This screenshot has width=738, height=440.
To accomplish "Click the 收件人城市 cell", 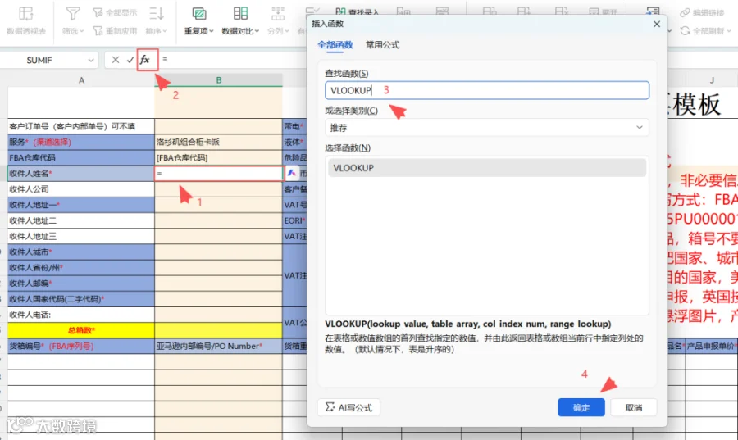I will coord(81,252).
